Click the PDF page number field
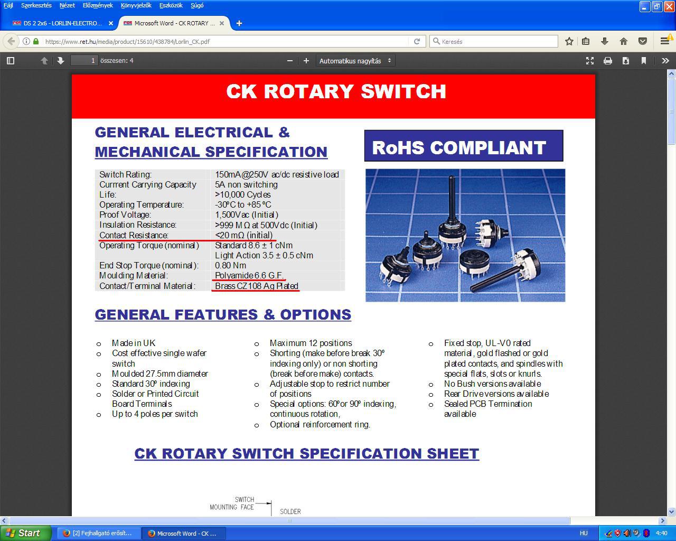Viewport: 676px width, 541px height. coord(84,61)
